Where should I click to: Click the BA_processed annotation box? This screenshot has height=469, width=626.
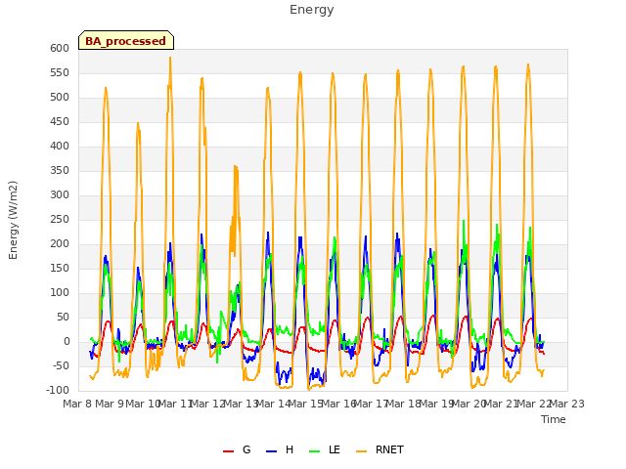click(x=126, y=40)
